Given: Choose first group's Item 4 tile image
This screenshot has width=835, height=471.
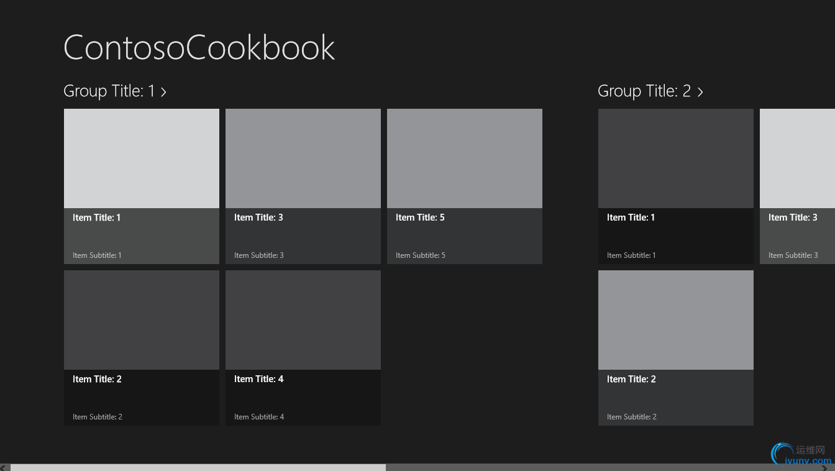Looking at the screenshot, I should pyautogui.click(x=303, y=320).
